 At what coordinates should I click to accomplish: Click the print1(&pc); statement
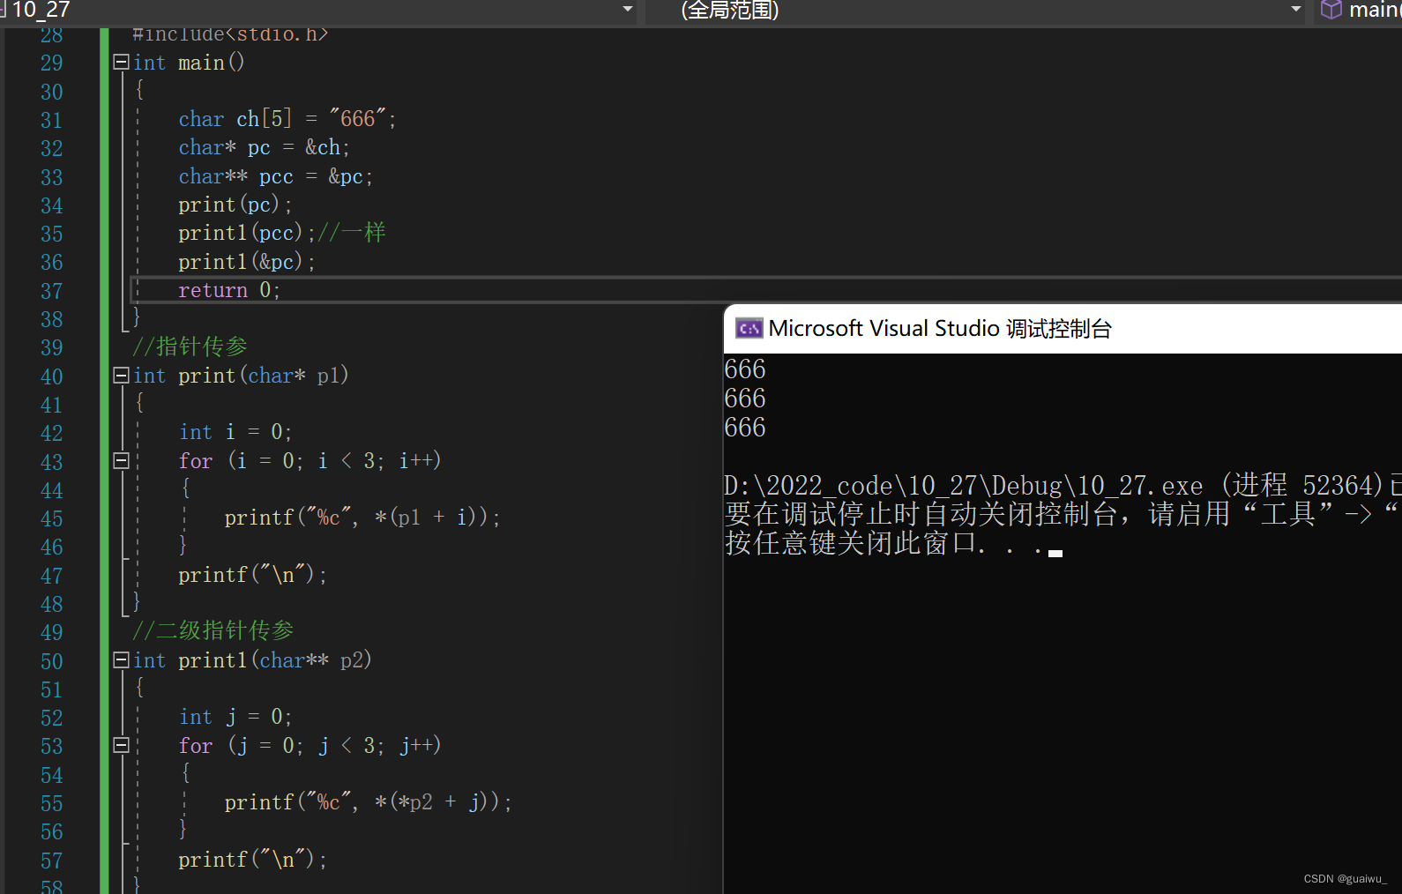[x=246, y=262]
